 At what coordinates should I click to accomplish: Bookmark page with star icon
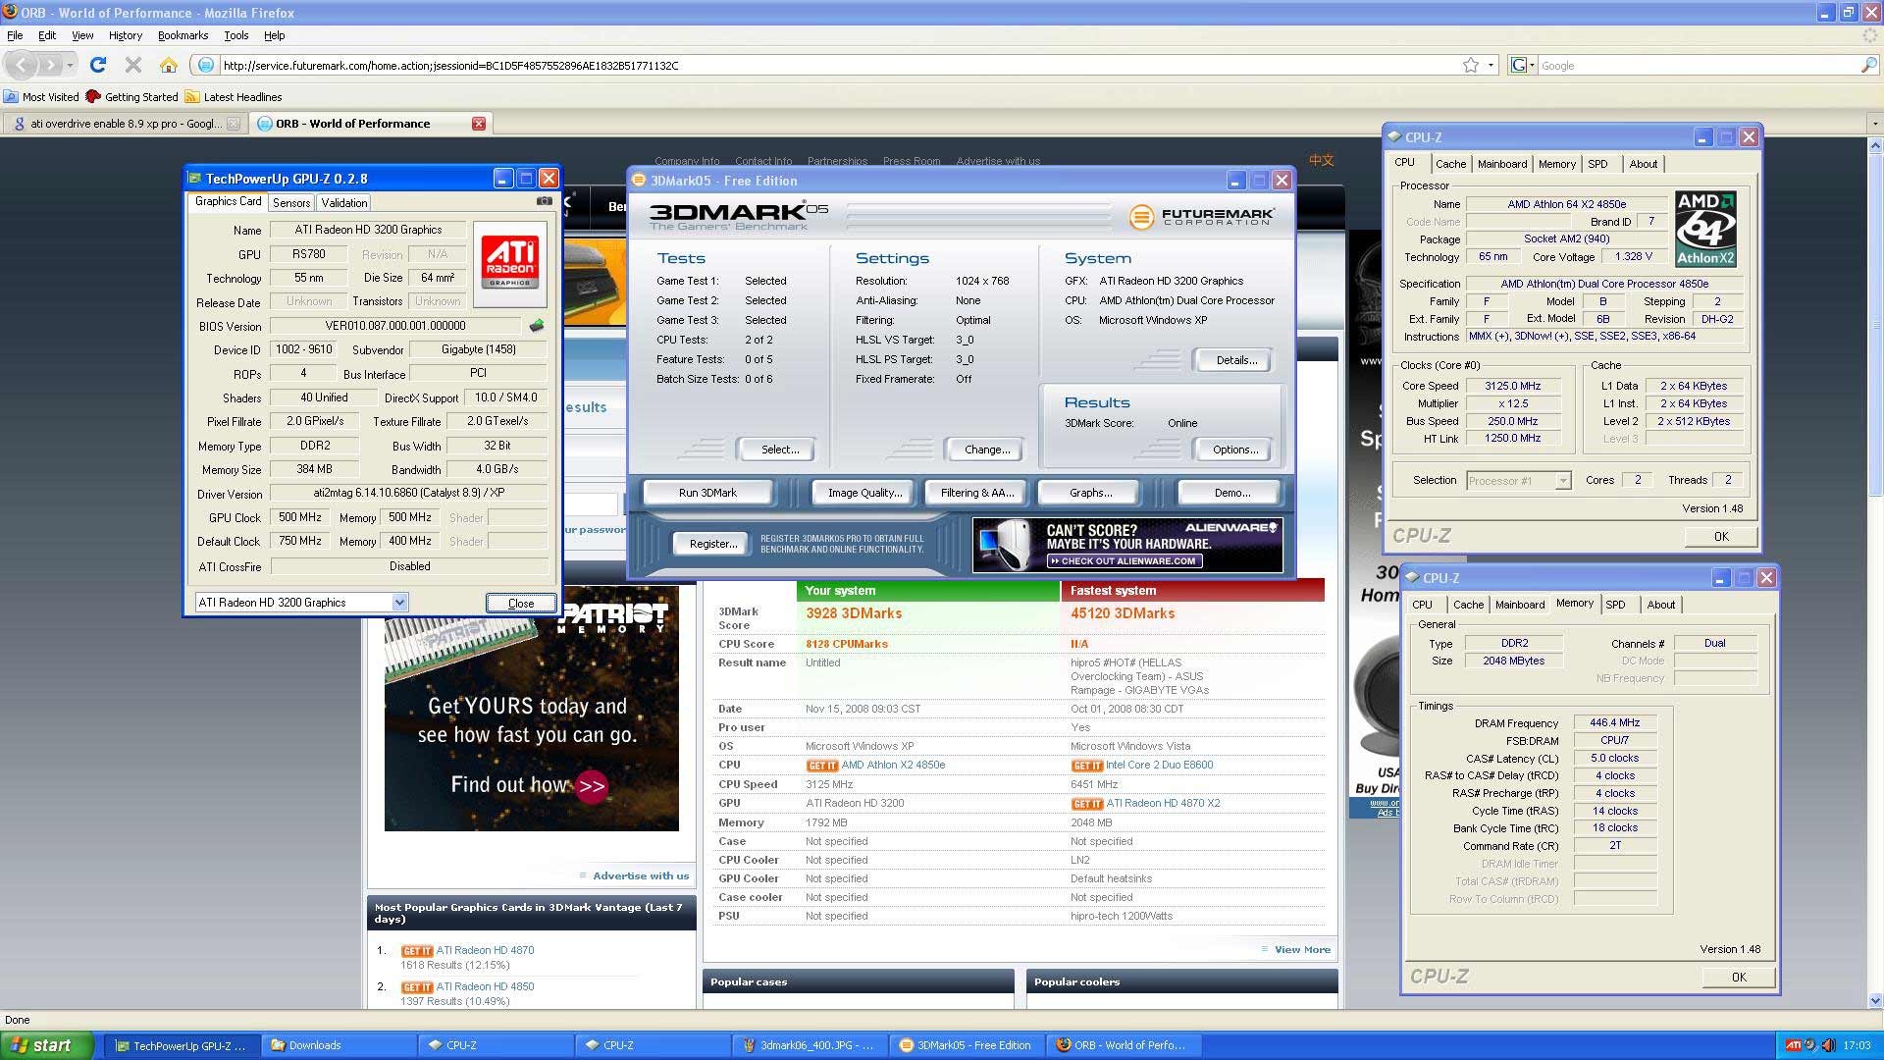[x=1471, y=65]
